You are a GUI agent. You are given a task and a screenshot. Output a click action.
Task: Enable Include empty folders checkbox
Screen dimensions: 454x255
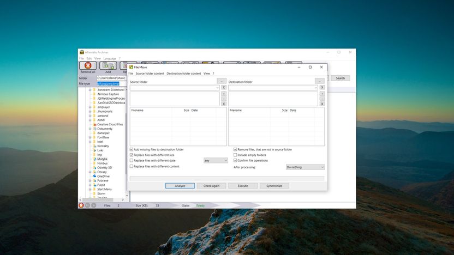point(235,155)
